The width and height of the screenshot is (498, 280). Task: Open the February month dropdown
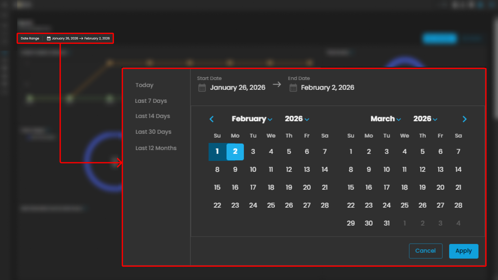tap(251, 119)
